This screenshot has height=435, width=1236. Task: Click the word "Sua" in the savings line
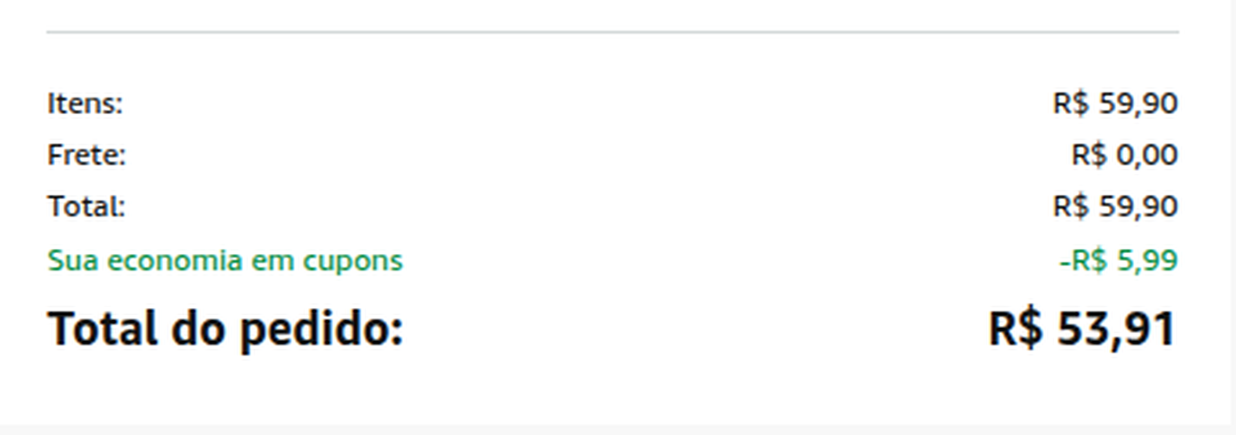(69, 260)
